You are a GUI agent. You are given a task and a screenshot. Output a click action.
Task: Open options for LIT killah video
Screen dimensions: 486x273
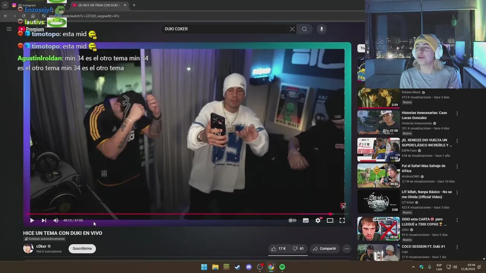click(457, 193)
